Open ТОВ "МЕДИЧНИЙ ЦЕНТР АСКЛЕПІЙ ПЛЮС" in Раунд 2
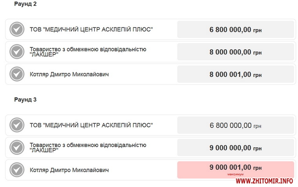 tap(91, 29)
